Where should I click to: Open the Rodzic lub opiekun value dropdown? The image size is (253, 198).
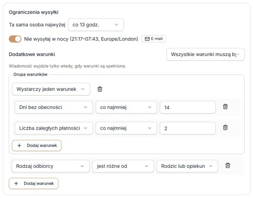187,166
